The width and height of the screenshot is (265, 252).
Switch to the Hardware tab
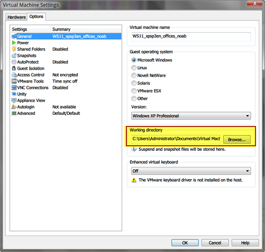16,17
